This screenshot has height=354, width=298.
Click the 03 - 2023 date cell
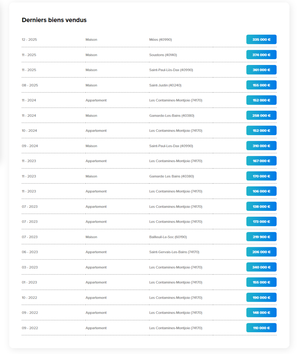(30, 267)
